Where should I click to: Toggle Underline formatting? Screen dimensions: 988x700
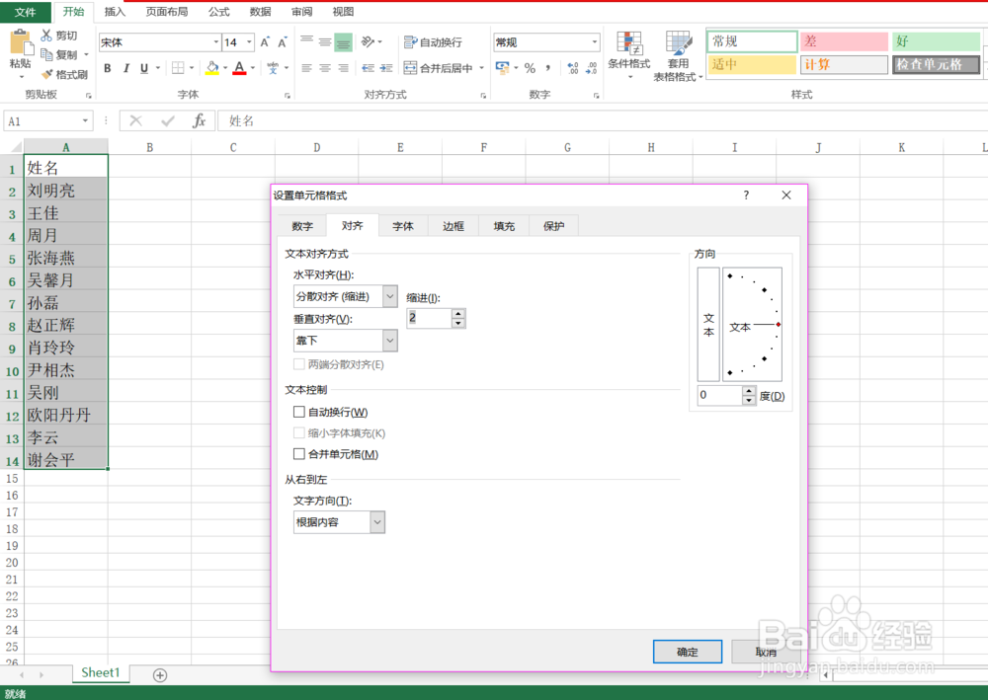(144, 68)
